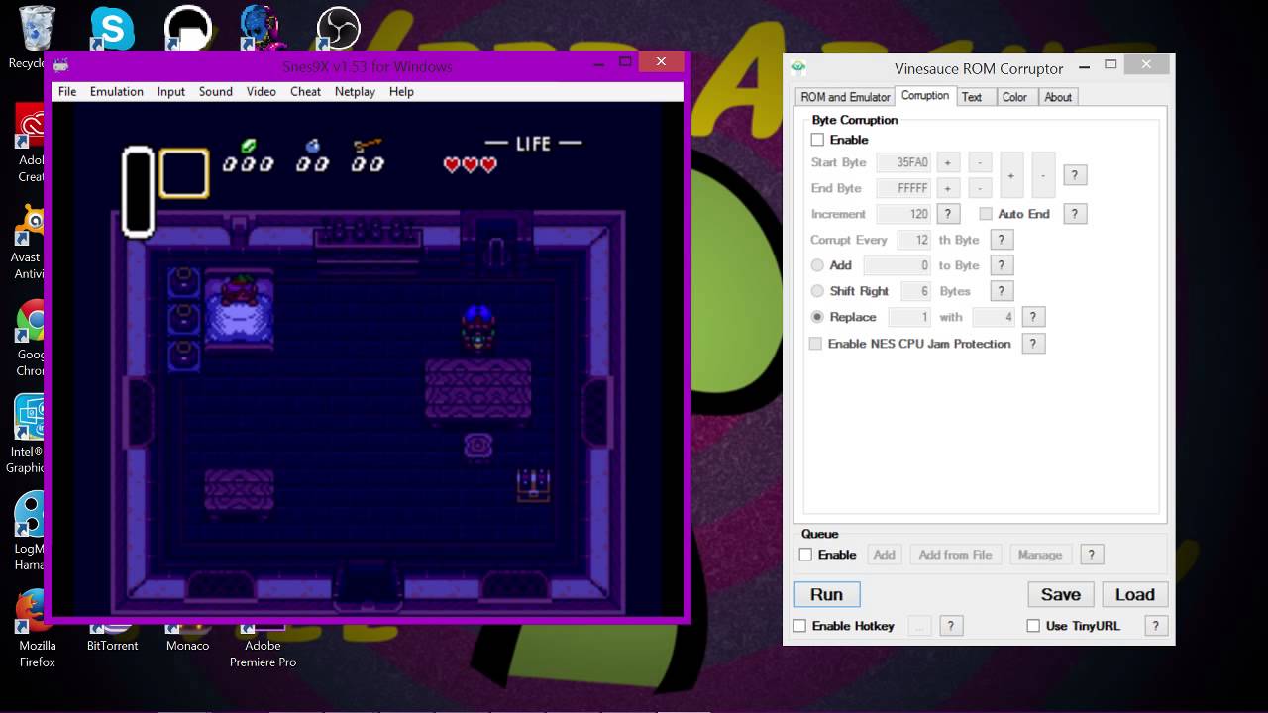This screenshot has width=1268, height=713.
Task: Launch Skype from the desktop
Action: (x=112, y=29)
